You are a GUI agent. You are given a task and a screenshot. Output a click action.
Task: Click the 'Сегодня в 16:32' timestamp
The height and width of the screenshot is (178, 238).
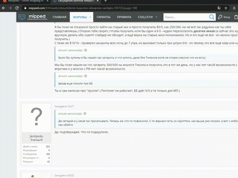[x=64, y=175]
